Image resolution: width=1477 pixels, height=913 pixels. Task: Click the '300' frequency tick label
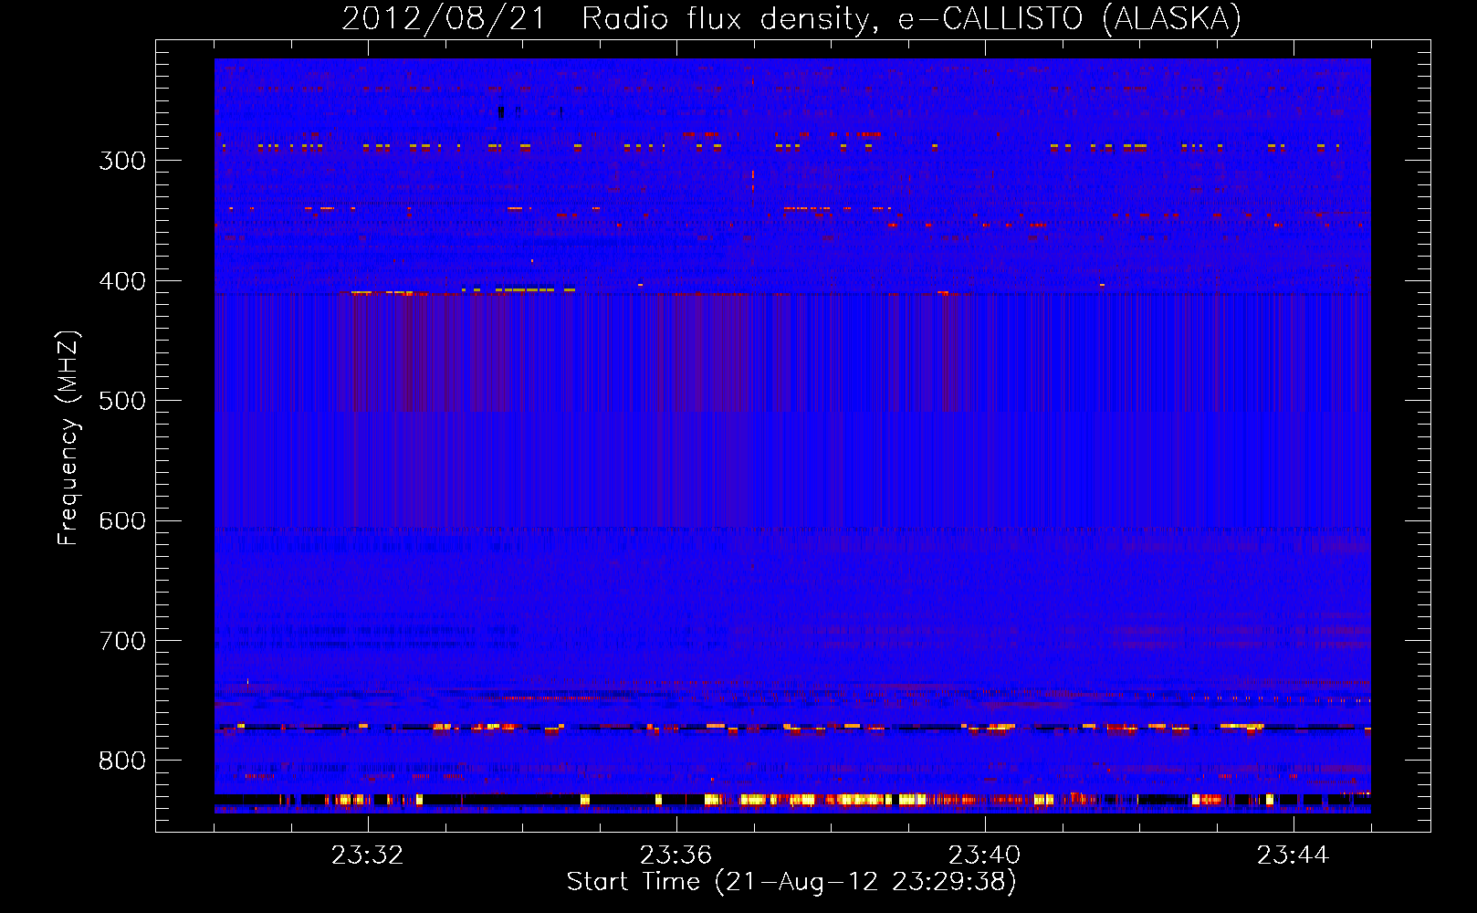pos(122,161)
